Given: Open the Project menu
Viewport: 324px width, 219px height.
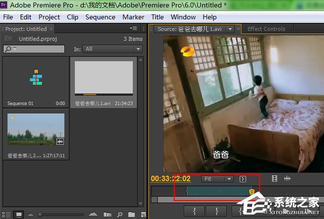Looking at the screenshot, I should click(x=49, y=17).
